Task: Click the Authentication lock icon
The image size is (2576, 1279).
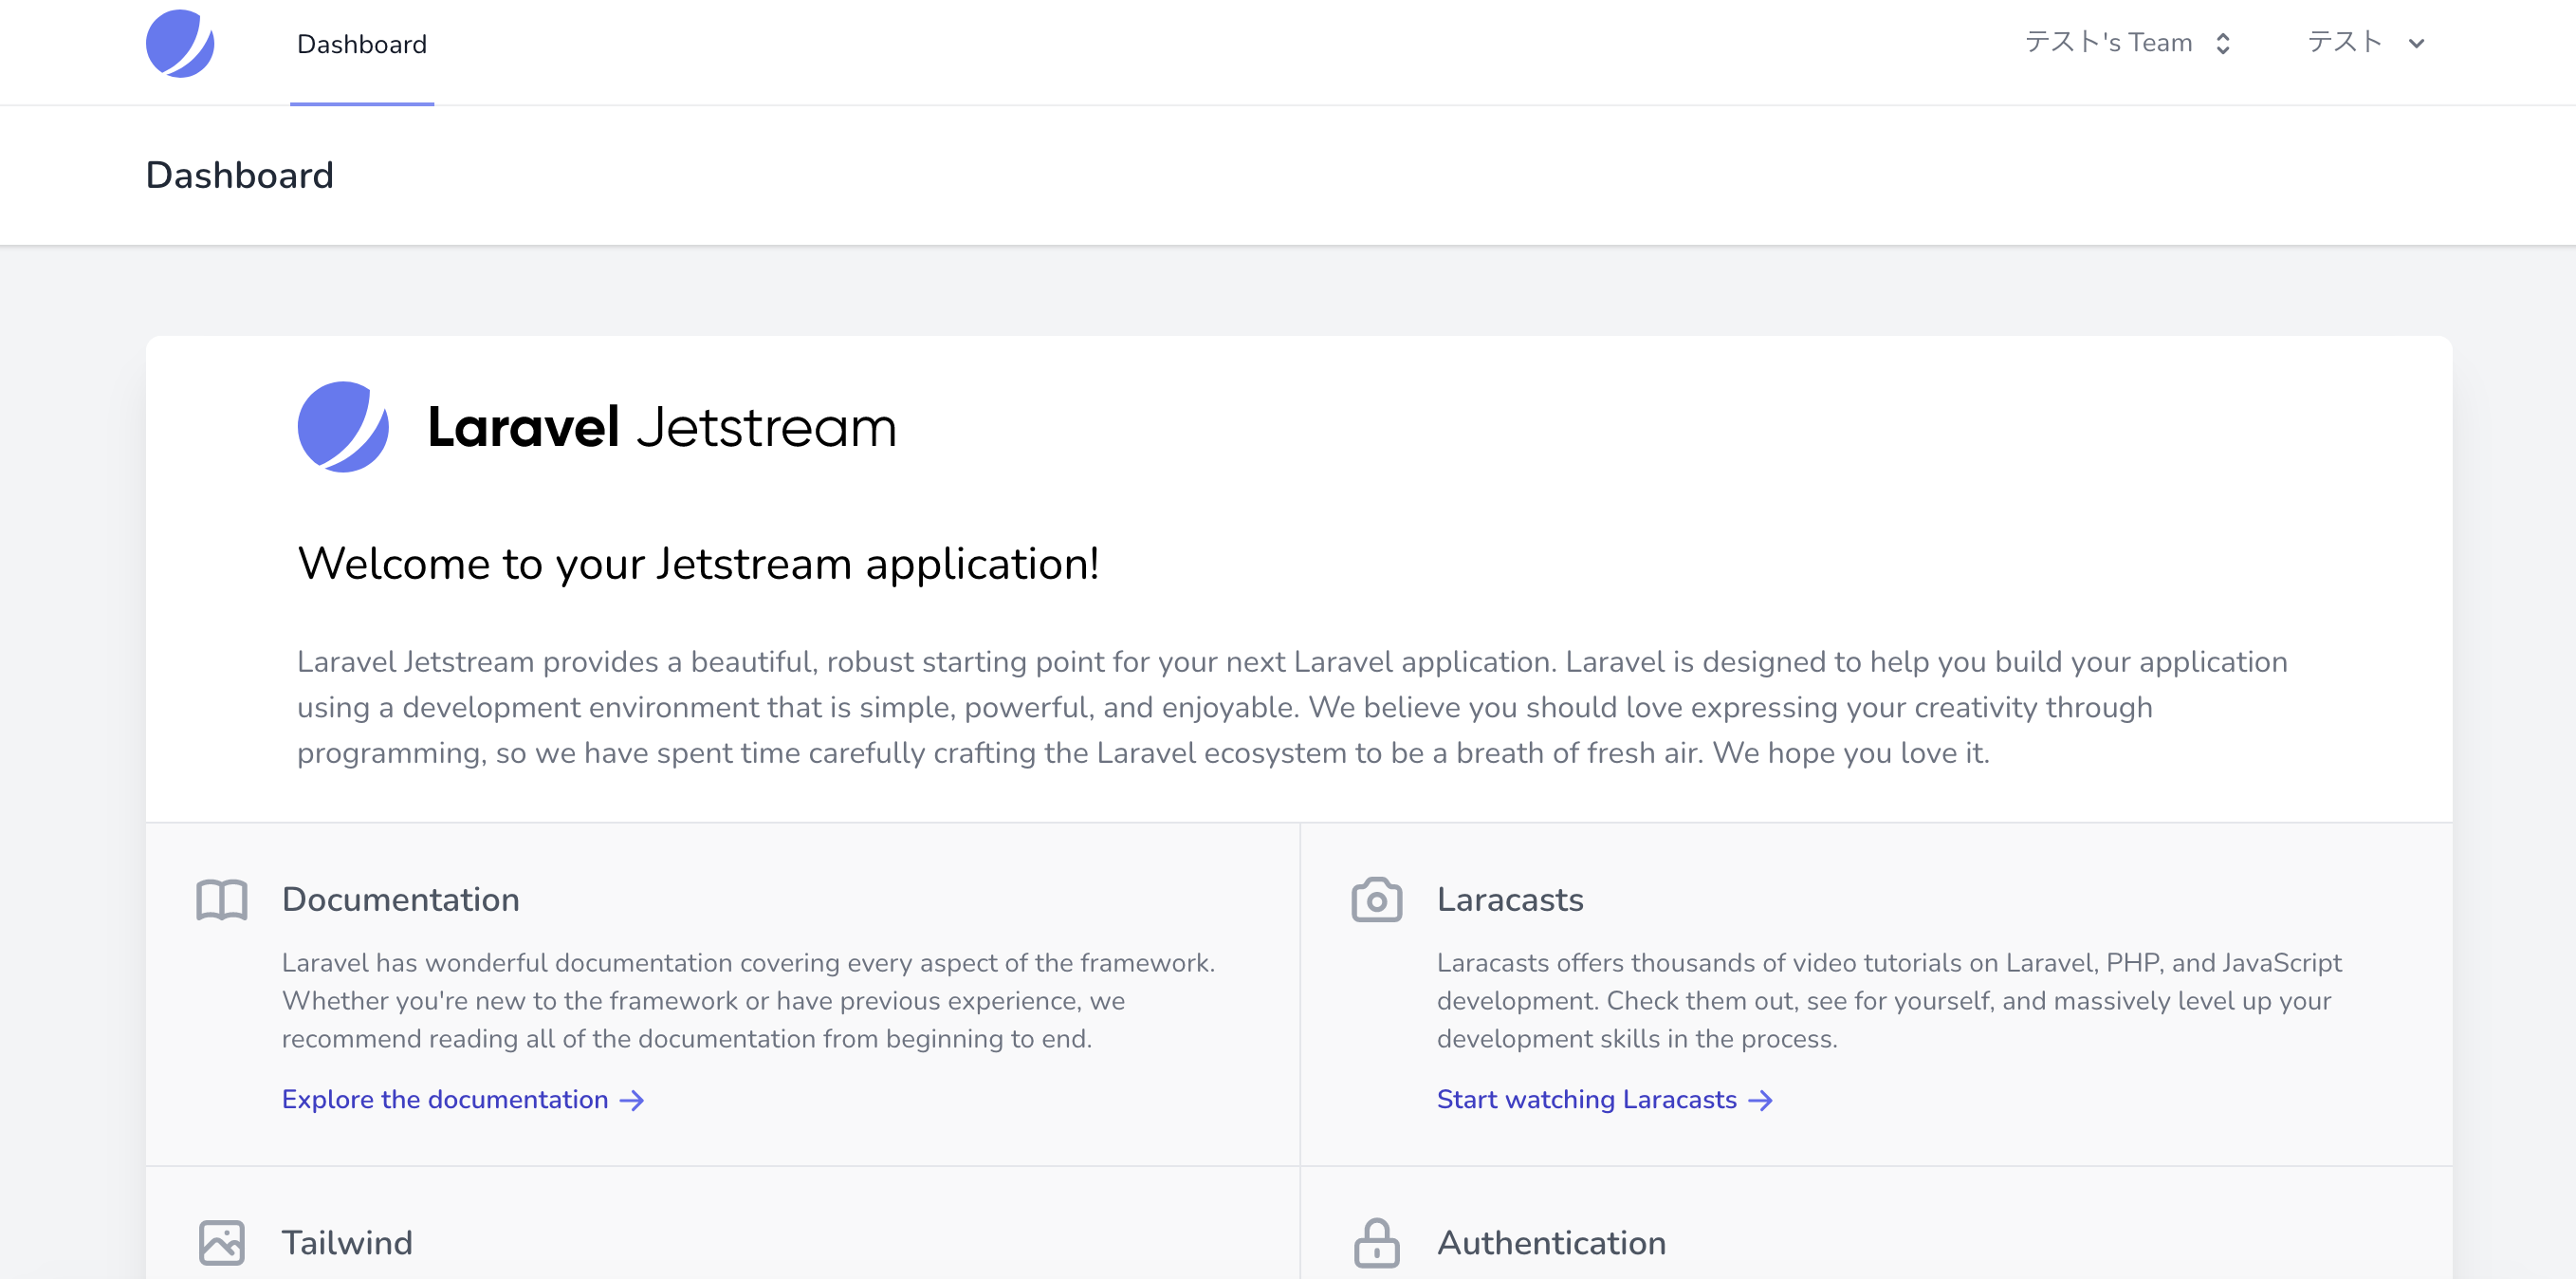Action: [1376, 1243]
